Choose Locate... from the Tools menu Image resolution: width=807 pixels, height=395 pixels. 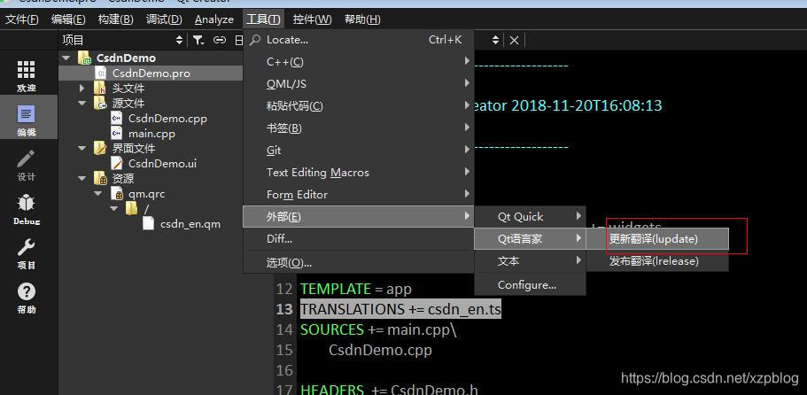pyautogui.click(x=358, y=40)
